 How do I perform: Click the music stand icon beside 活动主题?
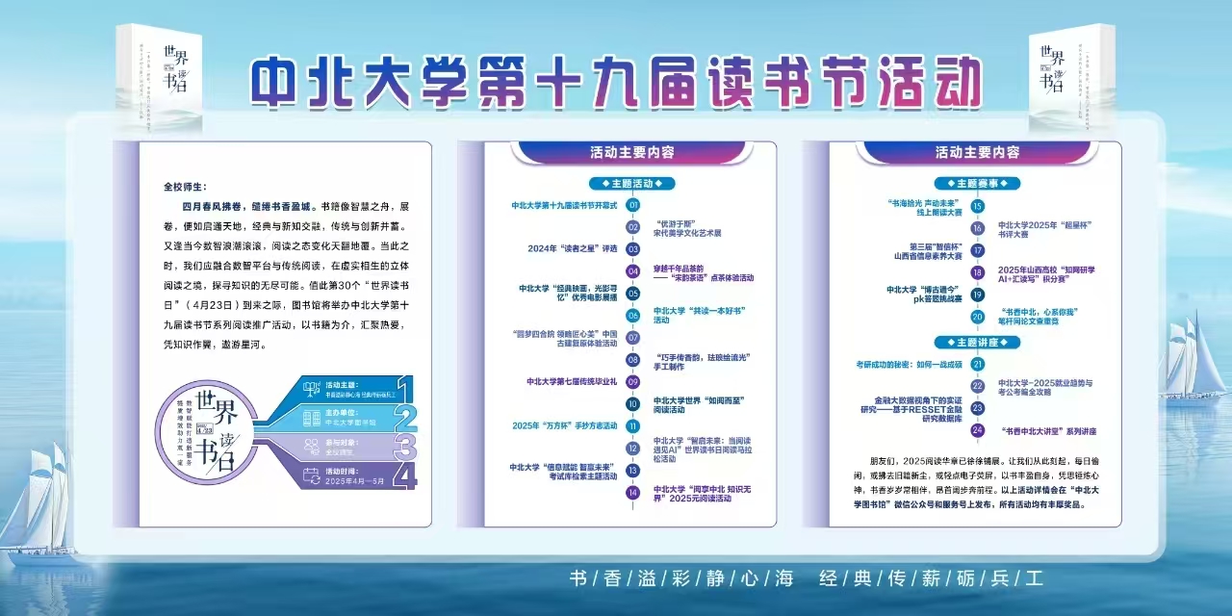click(311, 390)
